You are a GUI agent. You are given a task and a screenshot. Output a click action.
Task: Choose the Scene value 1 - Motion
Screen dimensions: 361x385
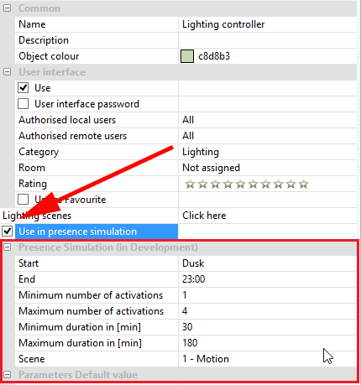(206, 359)
